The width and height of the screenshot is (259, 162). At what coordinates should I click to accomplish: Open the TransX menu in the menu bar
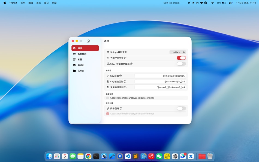click(13, 3)
